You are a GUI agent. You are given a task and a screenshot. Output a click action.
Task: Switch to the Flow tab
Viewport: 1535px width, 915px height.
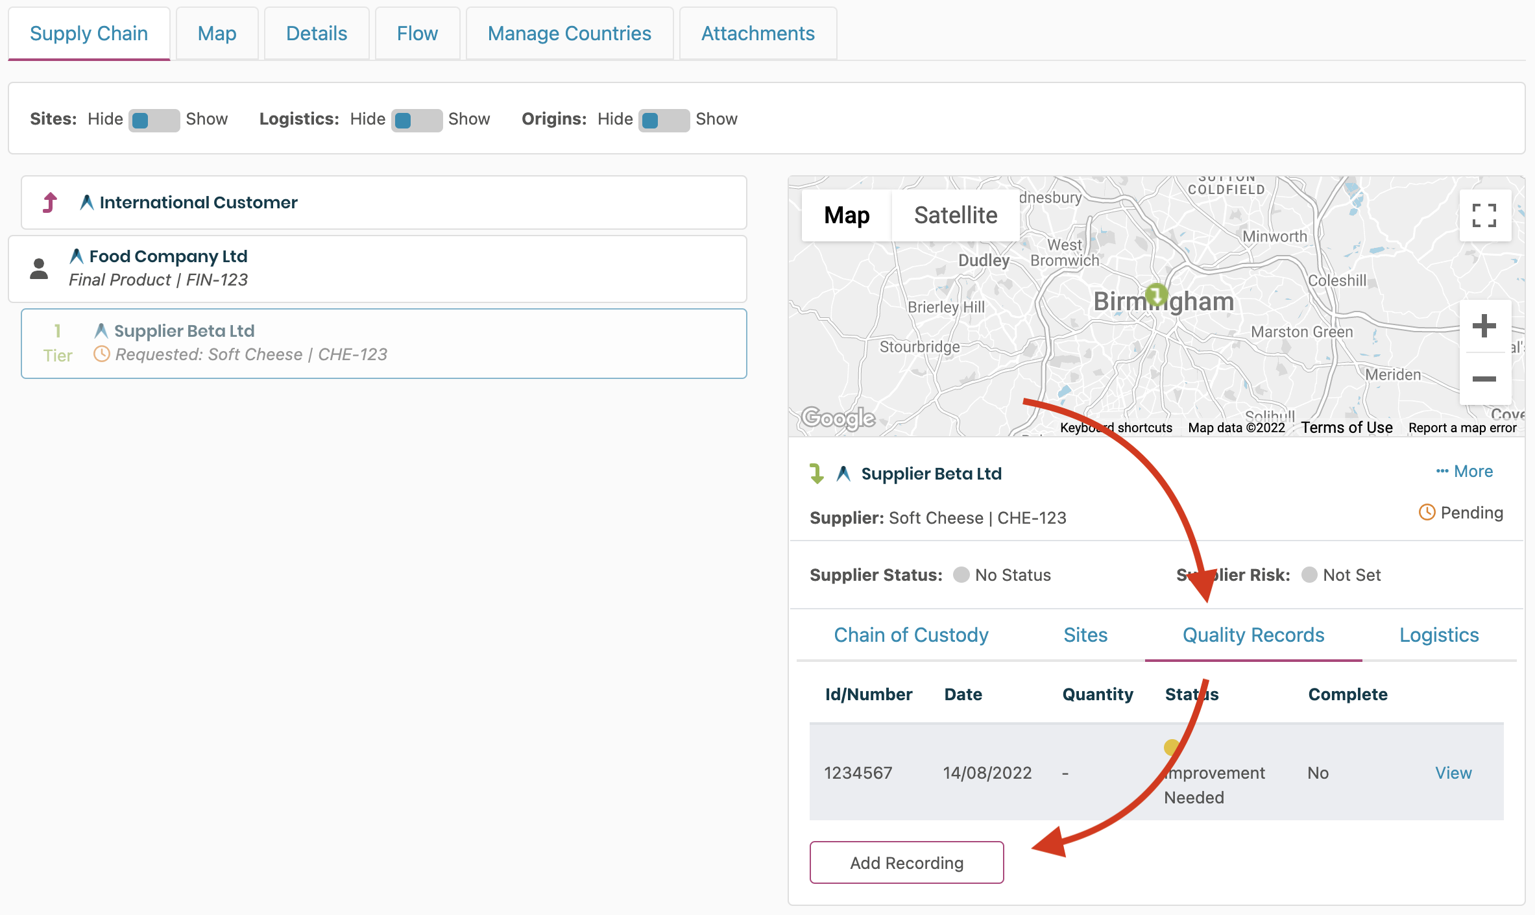[417, 34]
